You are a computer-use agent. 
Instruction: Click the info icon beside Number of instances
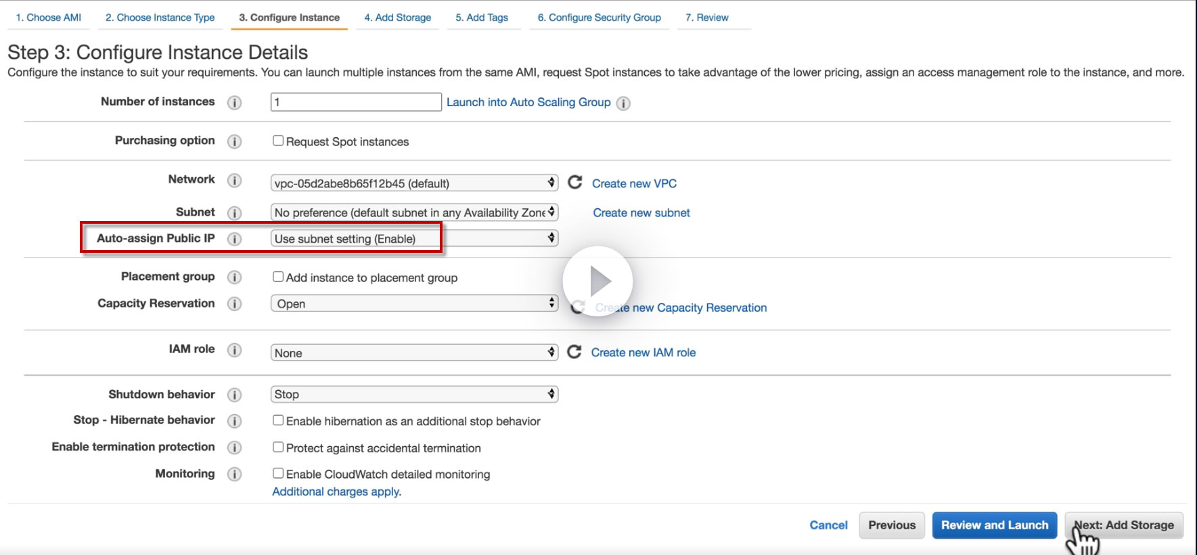pyautogui.click(x=234, y=103)
